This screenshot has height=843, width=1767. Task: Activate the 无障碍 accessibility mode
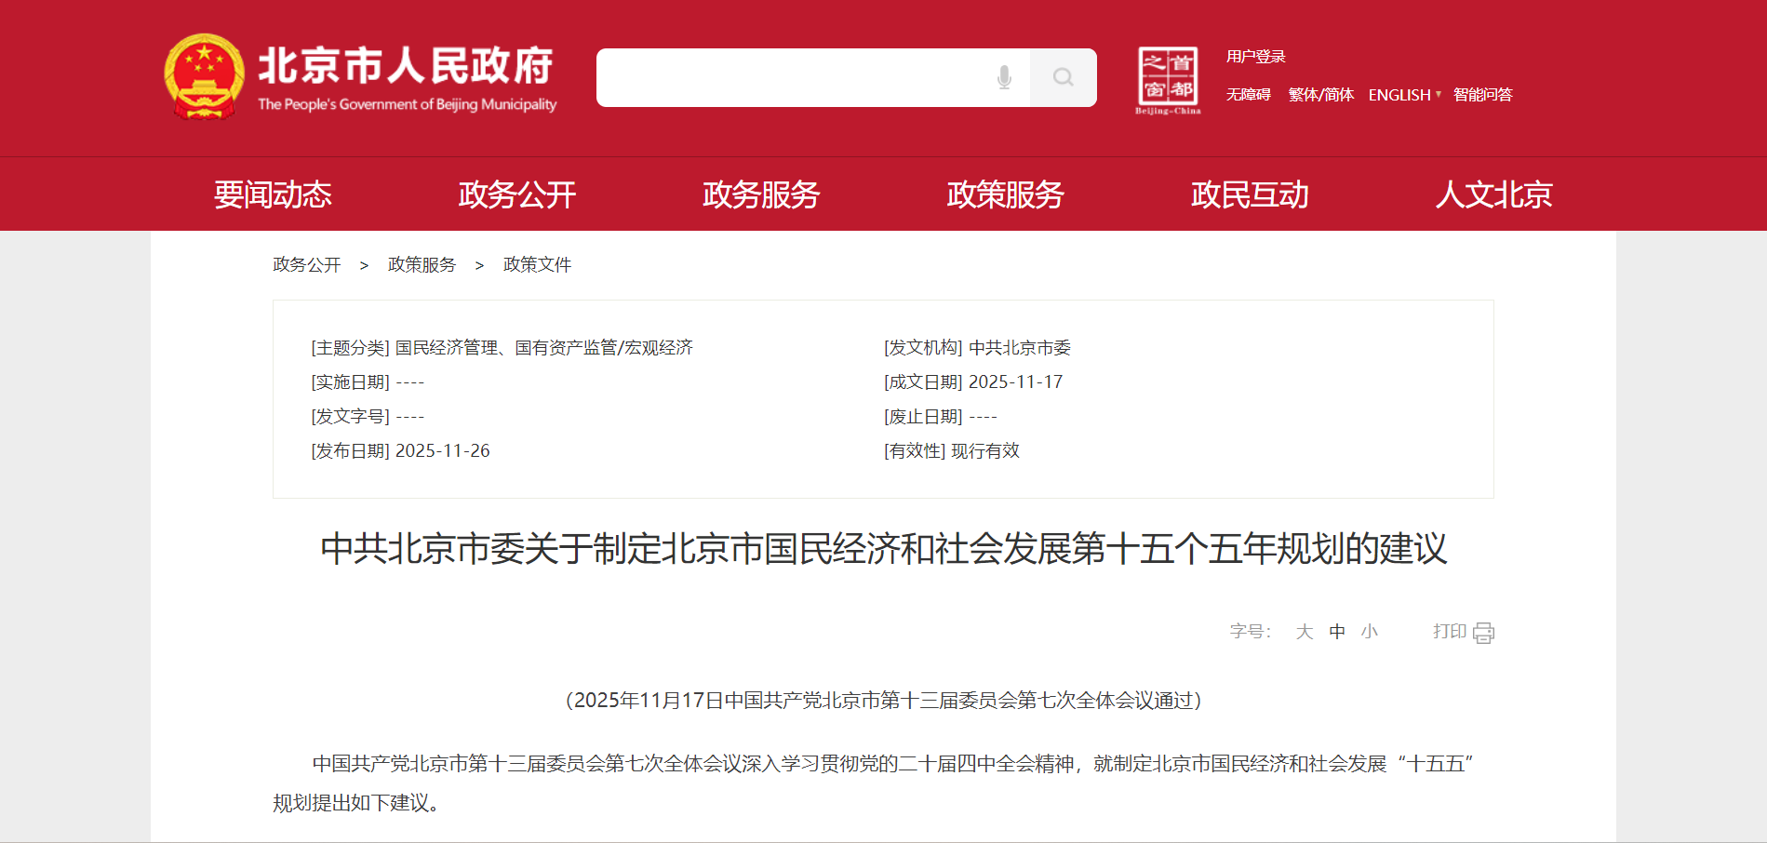(x=1249, y=94)
